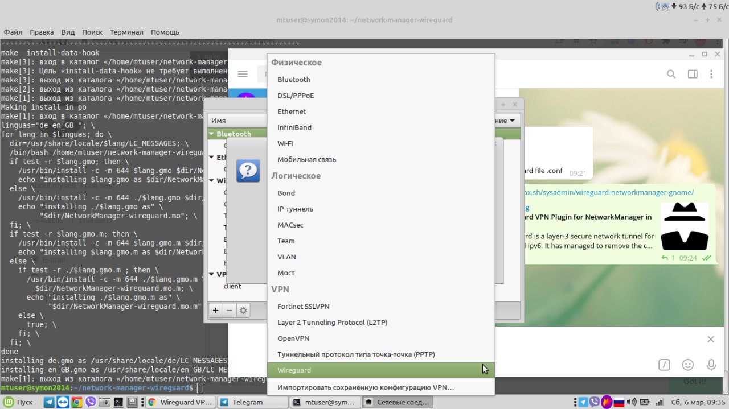Collapse the Wi-Fi group triangle

211,180
